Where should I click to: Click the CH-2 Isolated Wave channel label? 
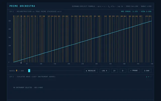pyautogui.click(x=32, y=77)
